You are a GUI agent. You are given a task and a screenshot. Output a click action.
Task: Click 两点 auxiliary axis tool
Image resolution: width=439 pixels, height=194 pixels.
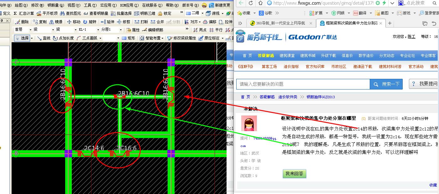[x=200, y=30]
